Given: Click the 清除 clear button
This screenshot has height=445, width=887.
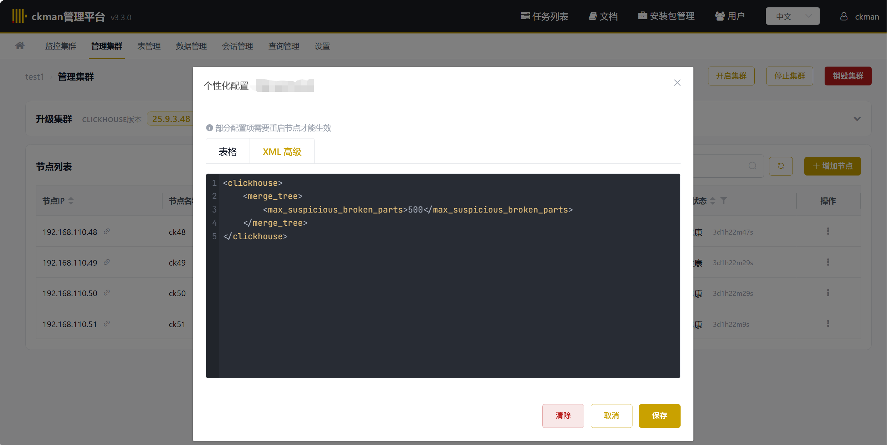Looking at the screenshot, I should click(563, 415).
